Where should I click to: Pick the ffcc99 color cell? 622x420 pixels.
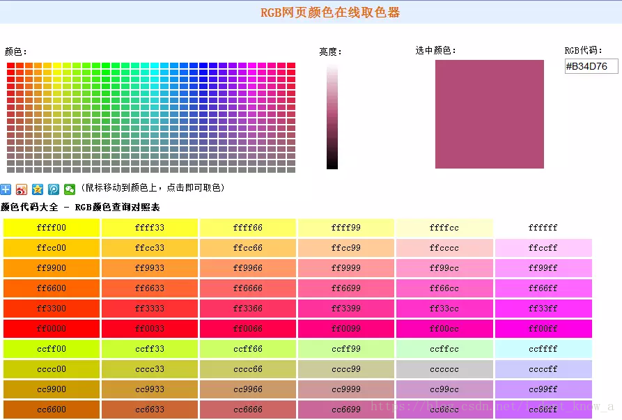346,248
